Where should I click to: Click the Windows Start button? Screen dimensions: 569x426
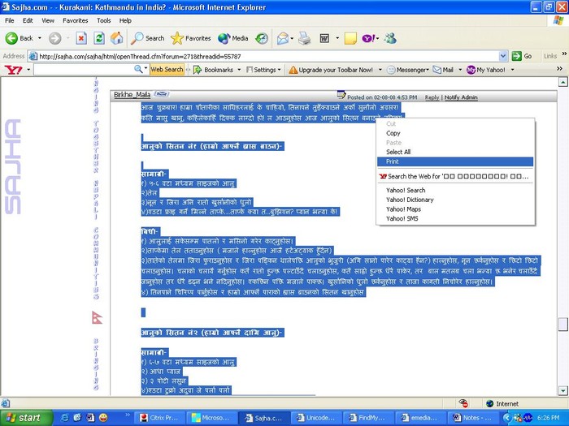click(25, 418)
